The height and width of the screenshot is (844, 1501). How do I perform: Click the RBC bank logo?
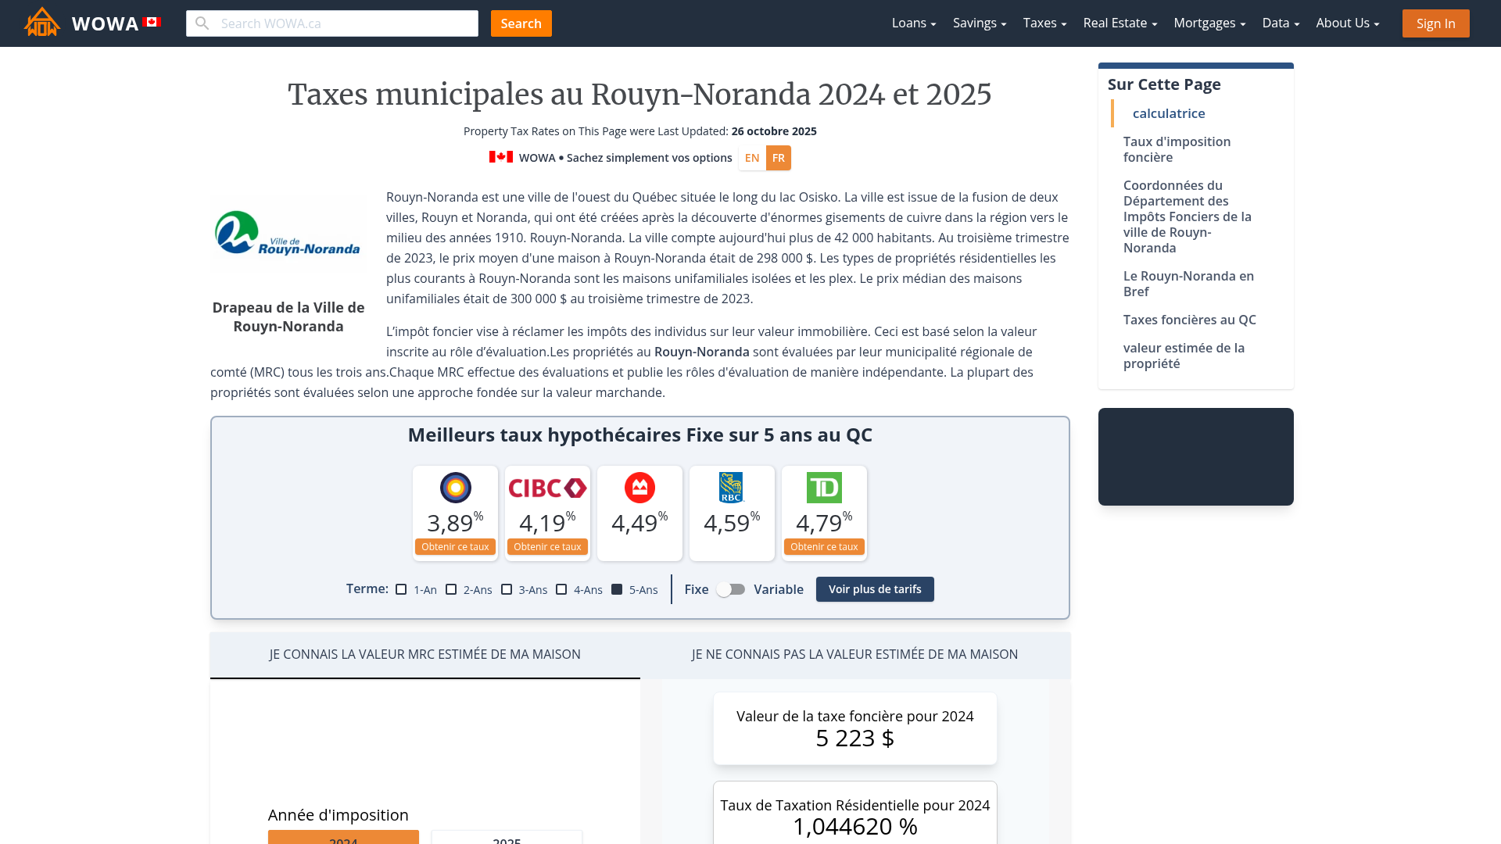tap(732, 488)
